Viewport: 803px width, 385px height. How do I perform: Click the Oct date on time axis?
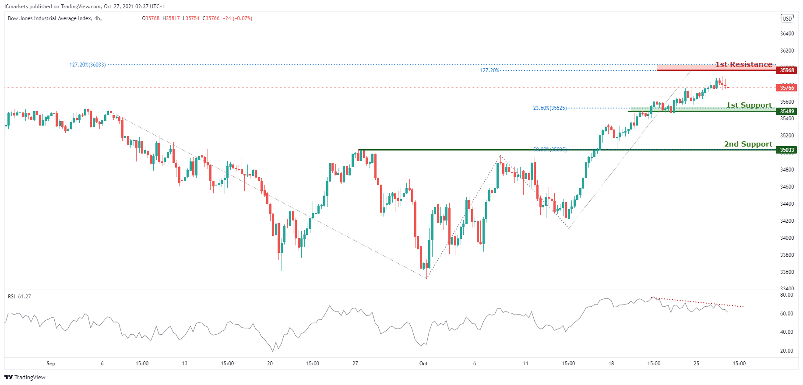tap(423, 364)
